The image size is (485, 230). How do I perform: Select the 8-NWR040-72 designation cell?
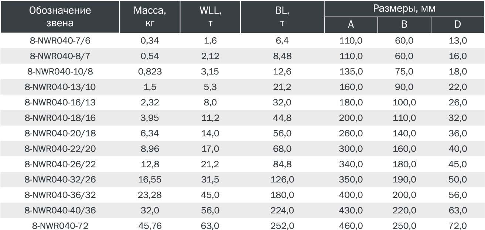60,226
